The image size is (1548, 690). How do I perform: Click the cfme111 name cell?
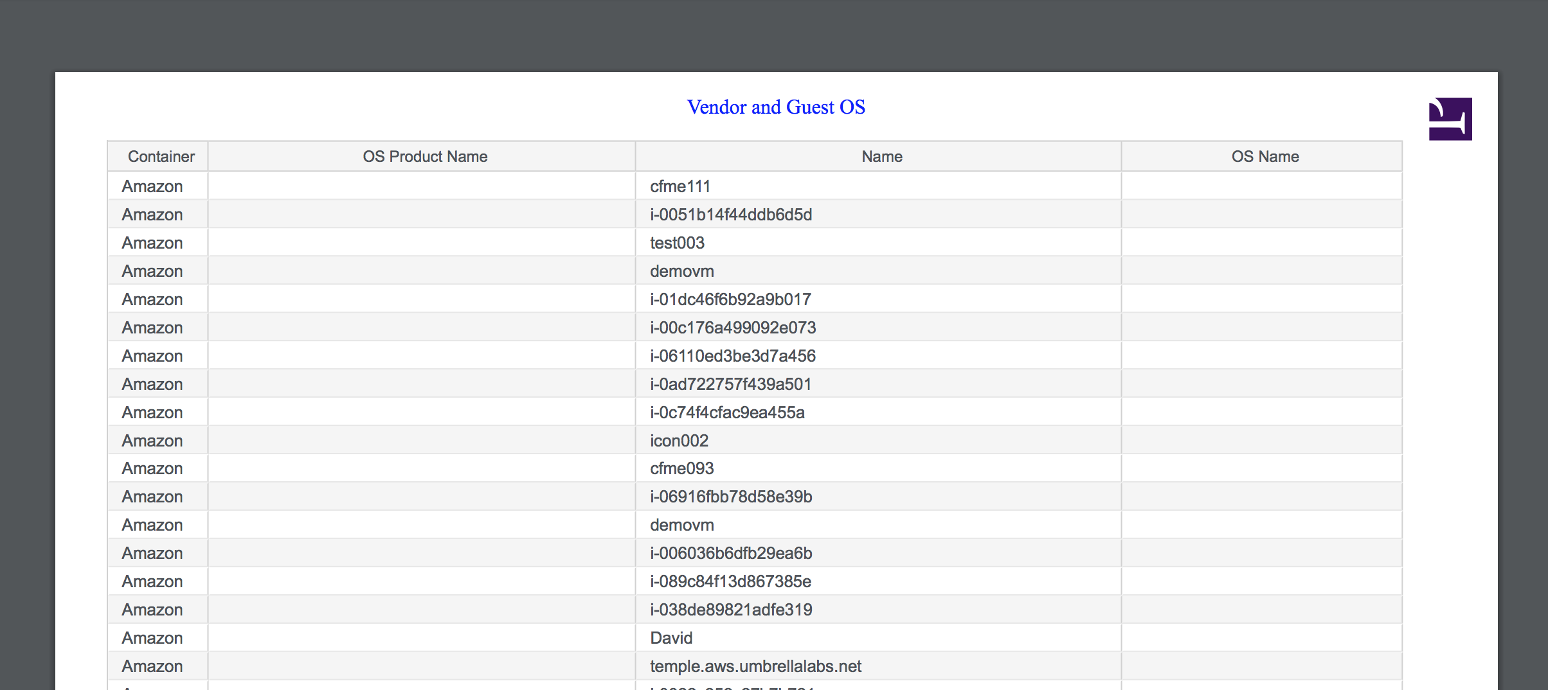879,186
